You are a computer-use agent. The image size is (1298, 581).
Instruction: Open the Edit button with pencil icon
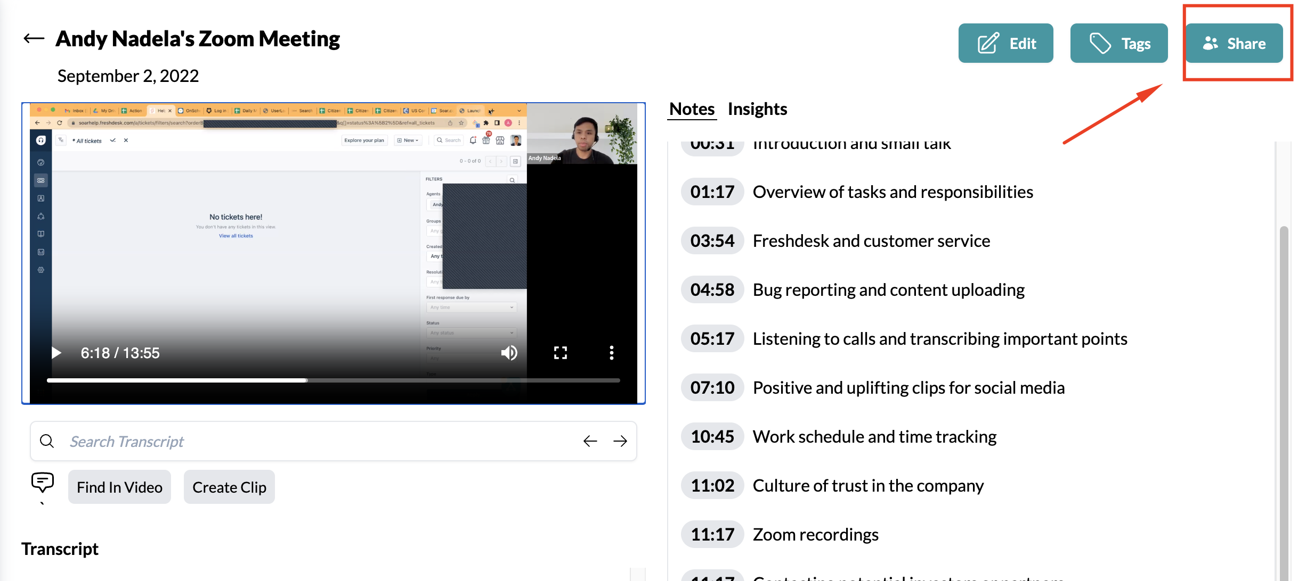pos(1005,43)
